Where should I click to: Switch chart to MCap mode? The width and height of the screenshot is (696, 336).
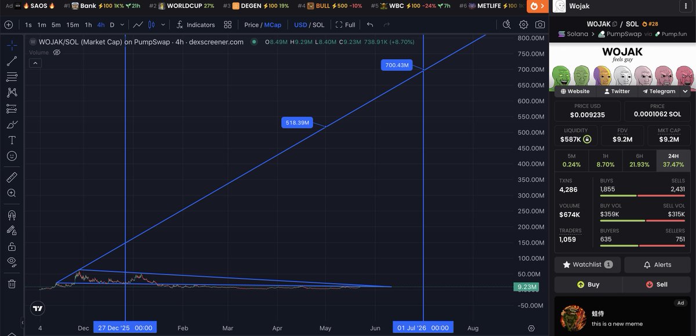[x=273, y=25]
